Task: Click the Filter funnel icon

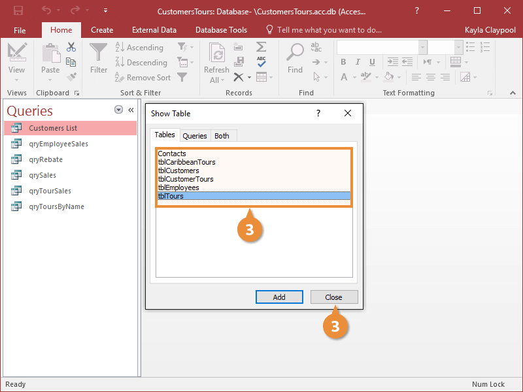Action: [x=99, y=52]
